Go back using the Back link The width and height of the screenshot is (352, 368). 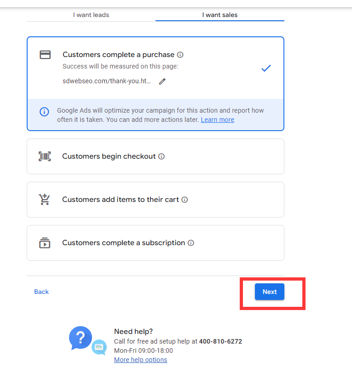(x=41, y=292)
